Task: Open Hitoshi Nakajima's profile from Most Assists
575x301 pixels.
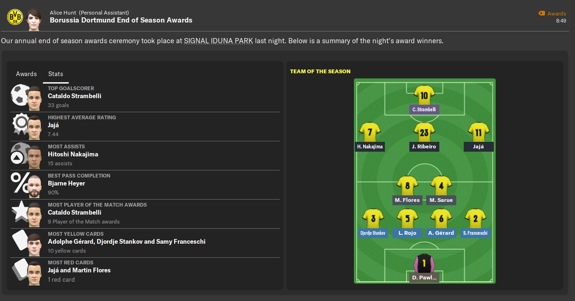Action: click(73, 154)
